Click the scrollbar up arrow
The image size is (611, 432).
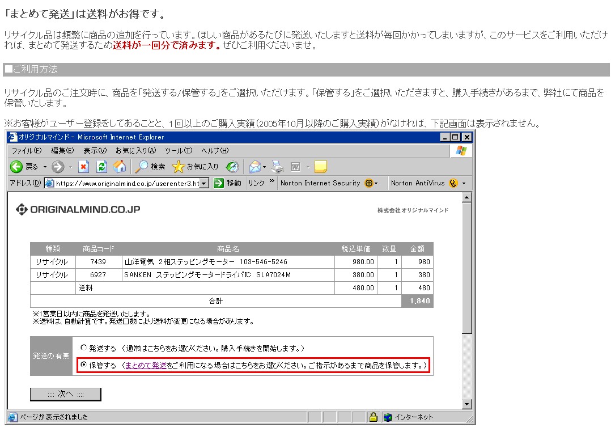[x=467, y=198]
